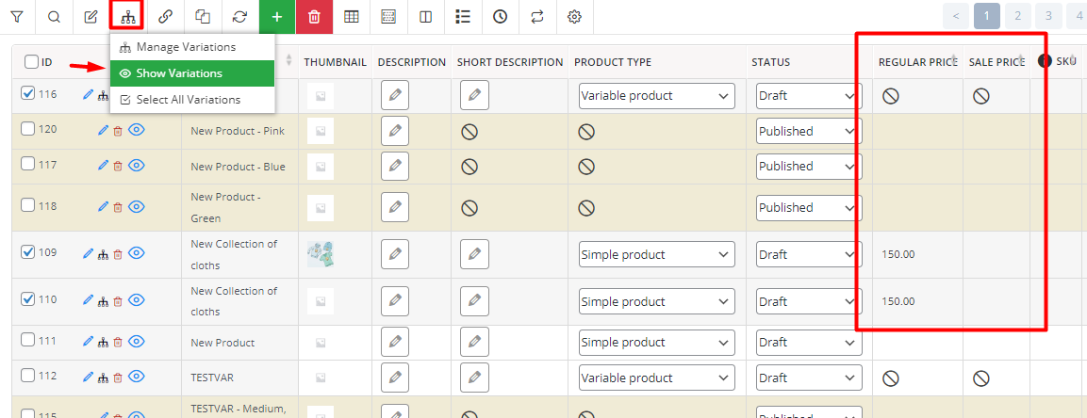The image size is (1087, 418).
Task: Open the search magnifier tool
Action: tap(54, 17)
